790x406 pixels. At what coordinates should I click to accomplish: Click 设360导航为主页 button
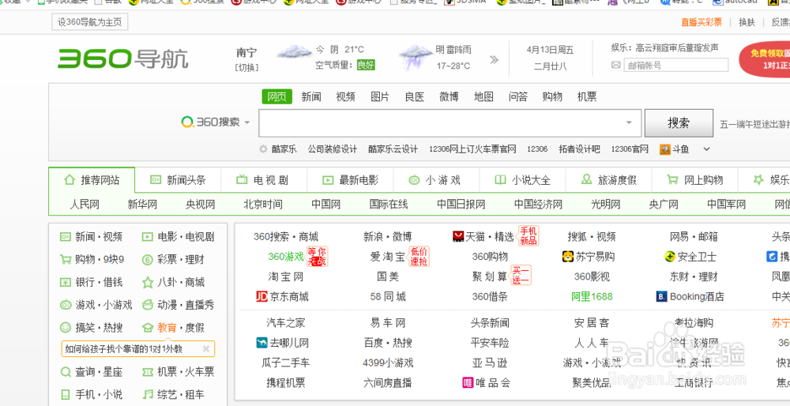point(90,22)
